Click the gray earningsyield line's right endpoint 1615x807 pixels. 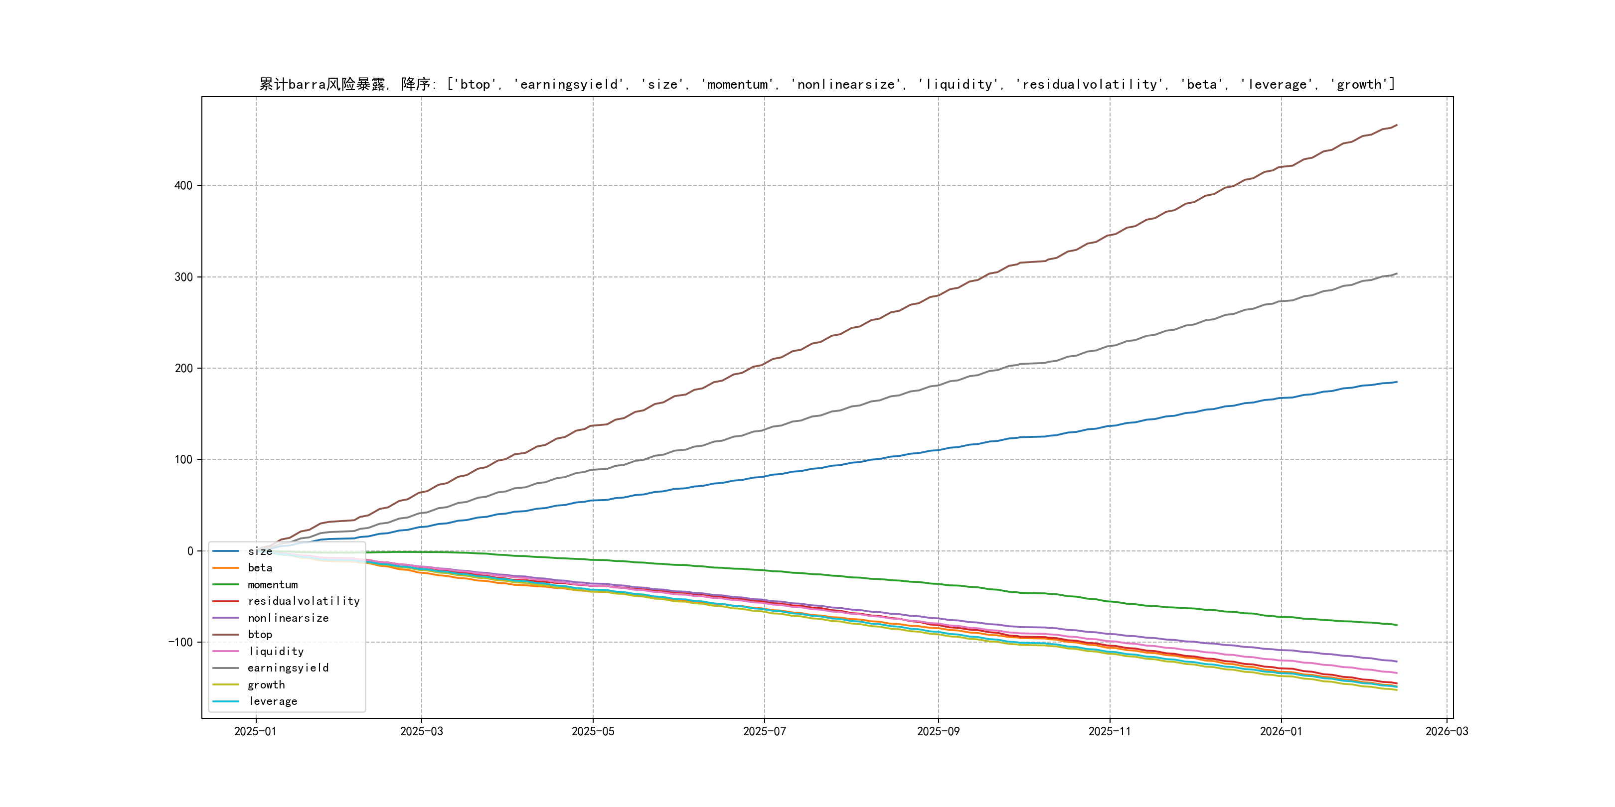pyautogui.click(x=1396, y=274)
